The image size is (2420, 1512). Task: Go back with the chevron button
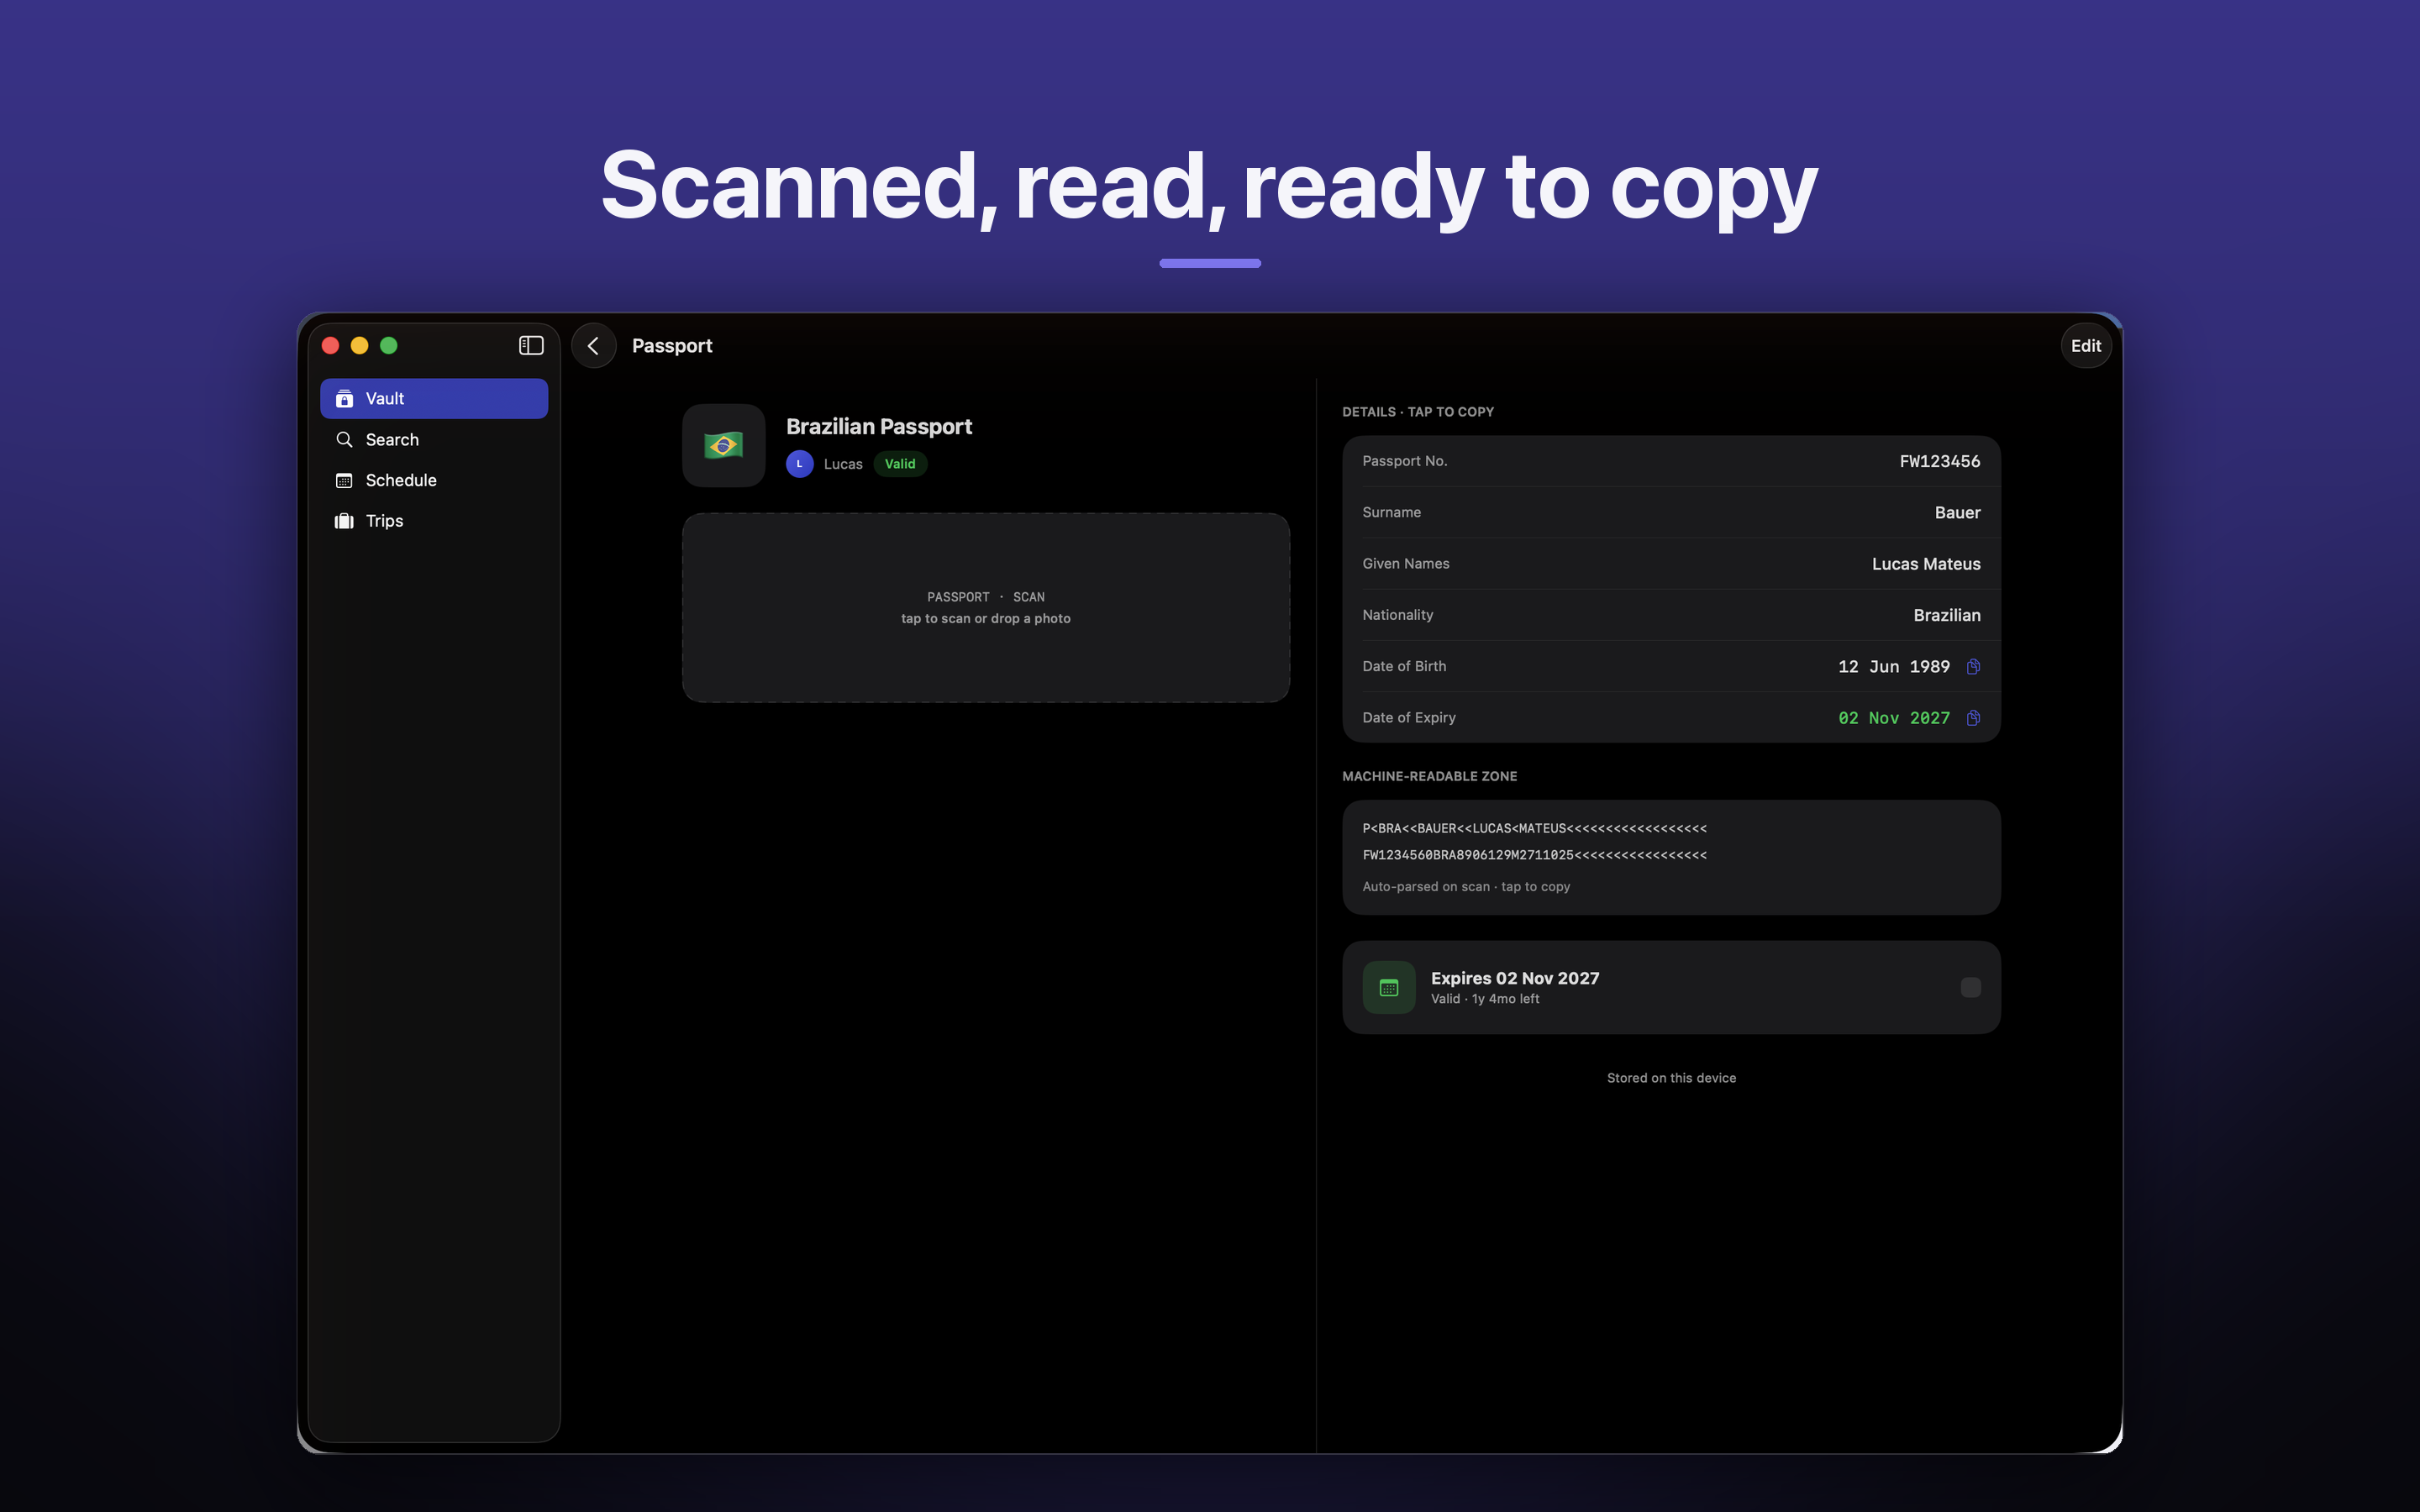click(594, 346)
